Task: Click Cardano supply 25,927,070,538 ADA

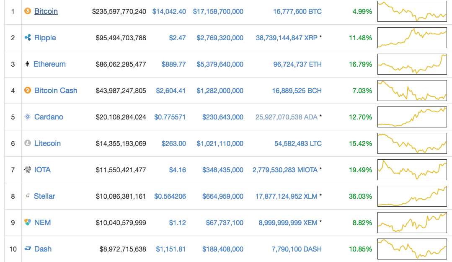Action: [286, 117]
